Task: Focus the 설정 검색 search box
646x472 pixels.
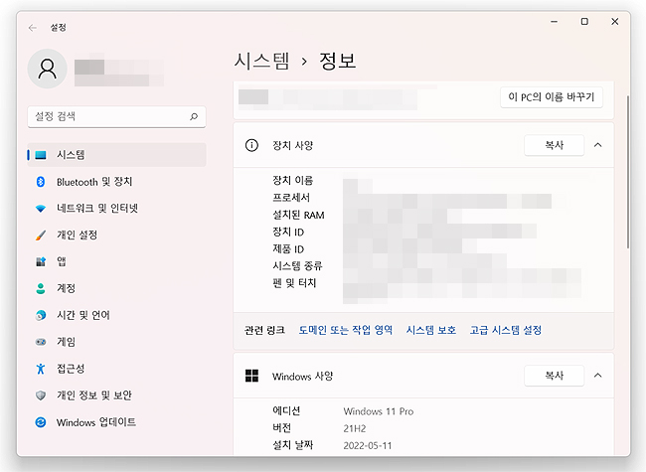Action: [x=116, y=116]
